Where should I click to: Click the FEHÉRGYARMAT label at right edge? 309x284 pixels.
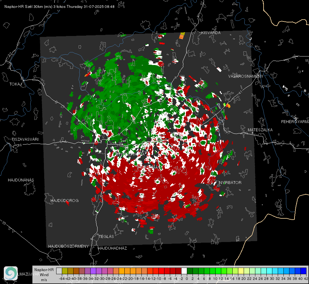click(295, 122)
